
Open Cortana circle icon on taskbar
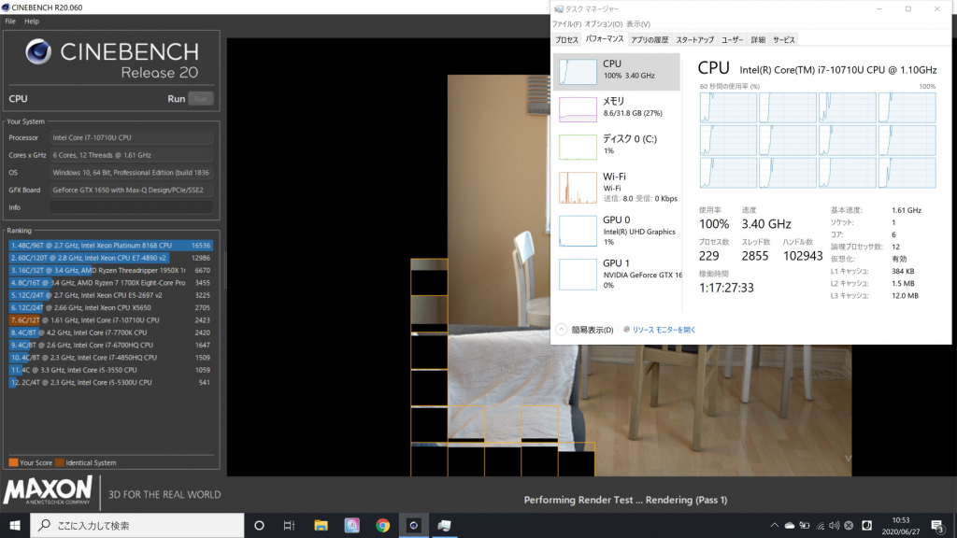pyautogui.click(x=259, y=525)
